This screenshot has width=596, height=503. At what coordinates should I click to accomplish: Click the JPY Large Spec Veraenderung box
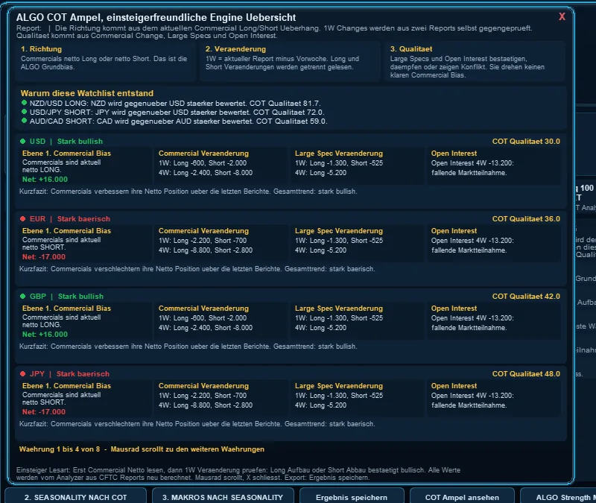[x=358, y=399]
